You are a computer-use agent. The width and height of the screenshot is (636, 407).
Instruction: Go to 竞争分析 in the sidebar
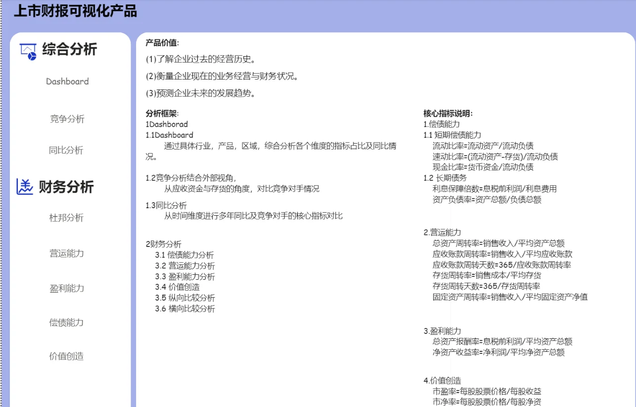click(x=68, y=119)
